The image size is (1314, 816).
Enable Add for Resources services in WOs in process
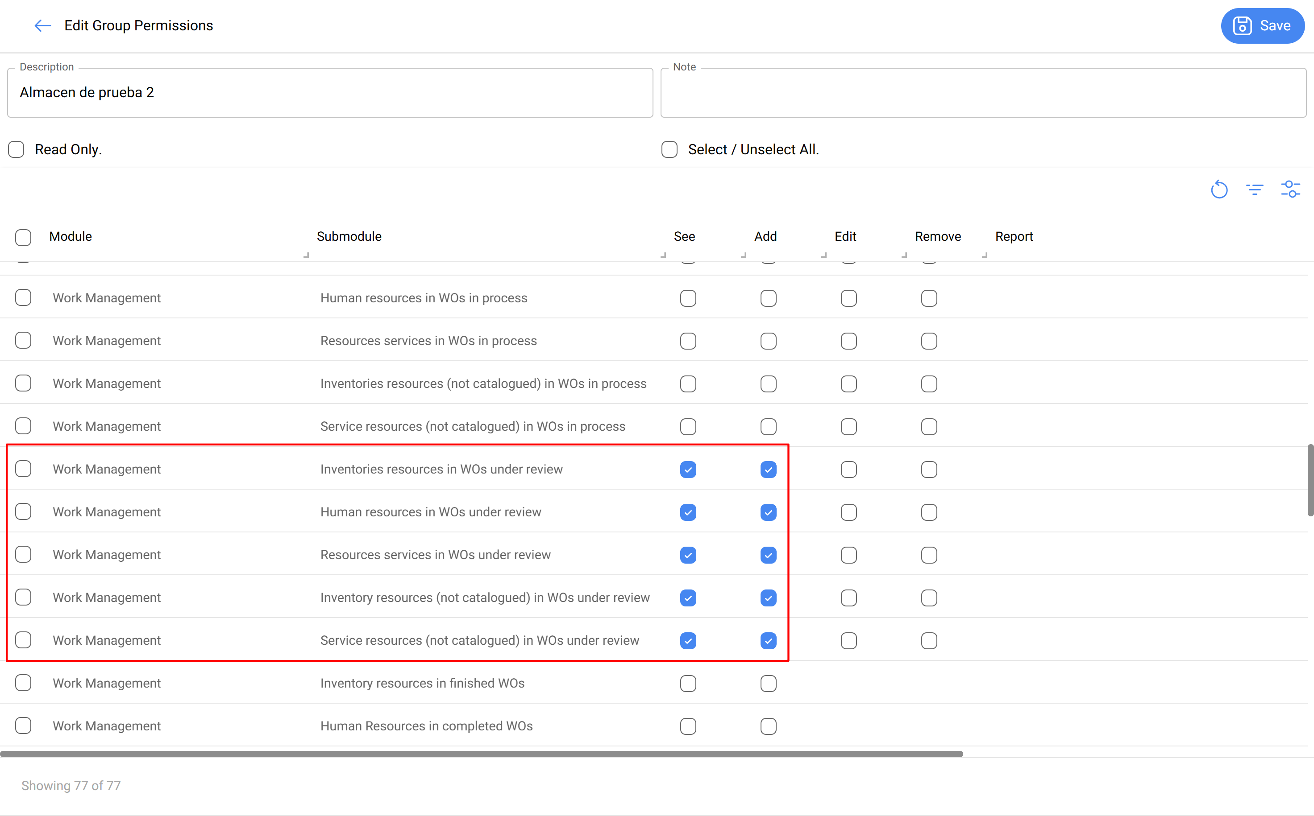pyautogui.click(x=769, y=341)
